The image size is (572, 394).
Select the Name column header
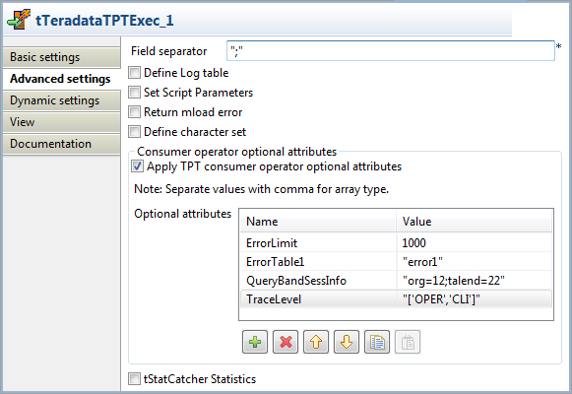(x=318, y=222)
